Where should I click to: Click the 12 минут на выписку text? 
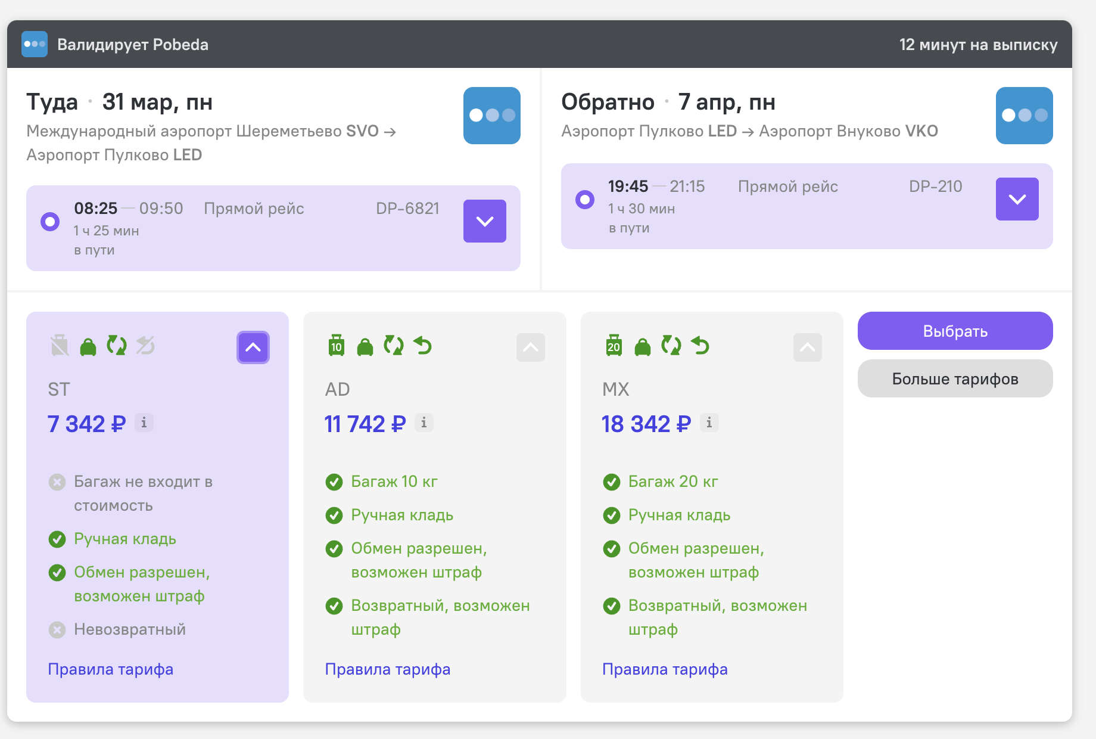(979, 45)
